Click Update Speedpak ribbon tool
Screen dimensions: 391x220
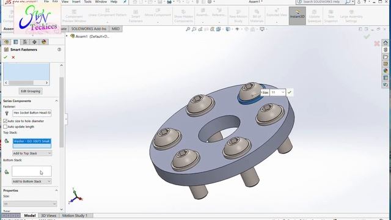[314, 16]
